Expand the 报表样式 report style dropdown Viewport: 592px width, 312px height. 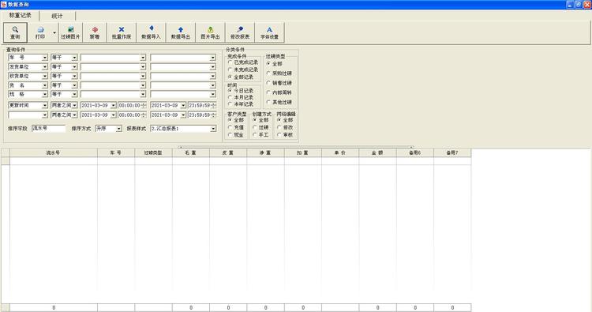[213, 129]
